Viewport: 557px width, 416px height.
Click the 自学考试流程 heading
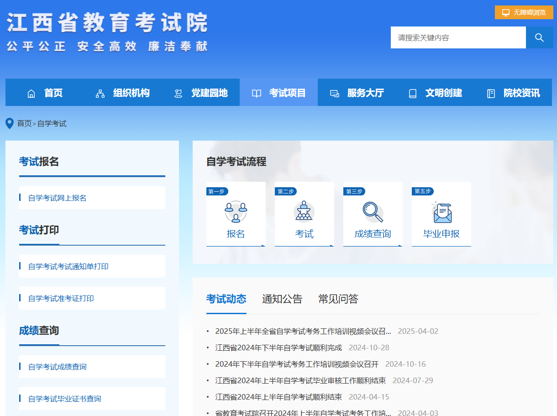[x=236, y=162]
